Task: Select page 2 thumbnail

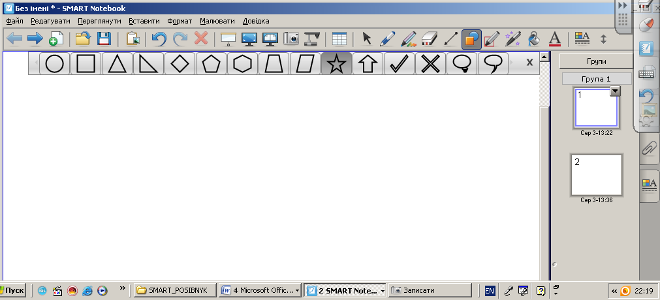Action: 596,175
